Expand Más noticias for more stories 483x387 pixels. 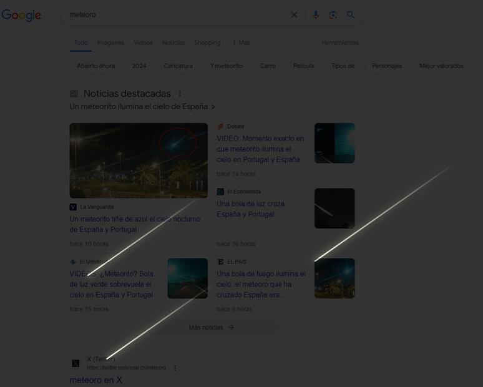point(212,327)
